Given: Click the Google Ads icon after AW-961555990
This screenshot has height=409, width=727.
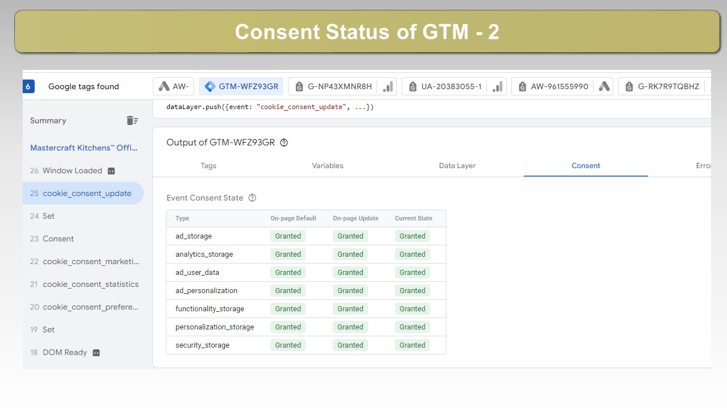Looking at the screenshot, I should coord(604,86).
